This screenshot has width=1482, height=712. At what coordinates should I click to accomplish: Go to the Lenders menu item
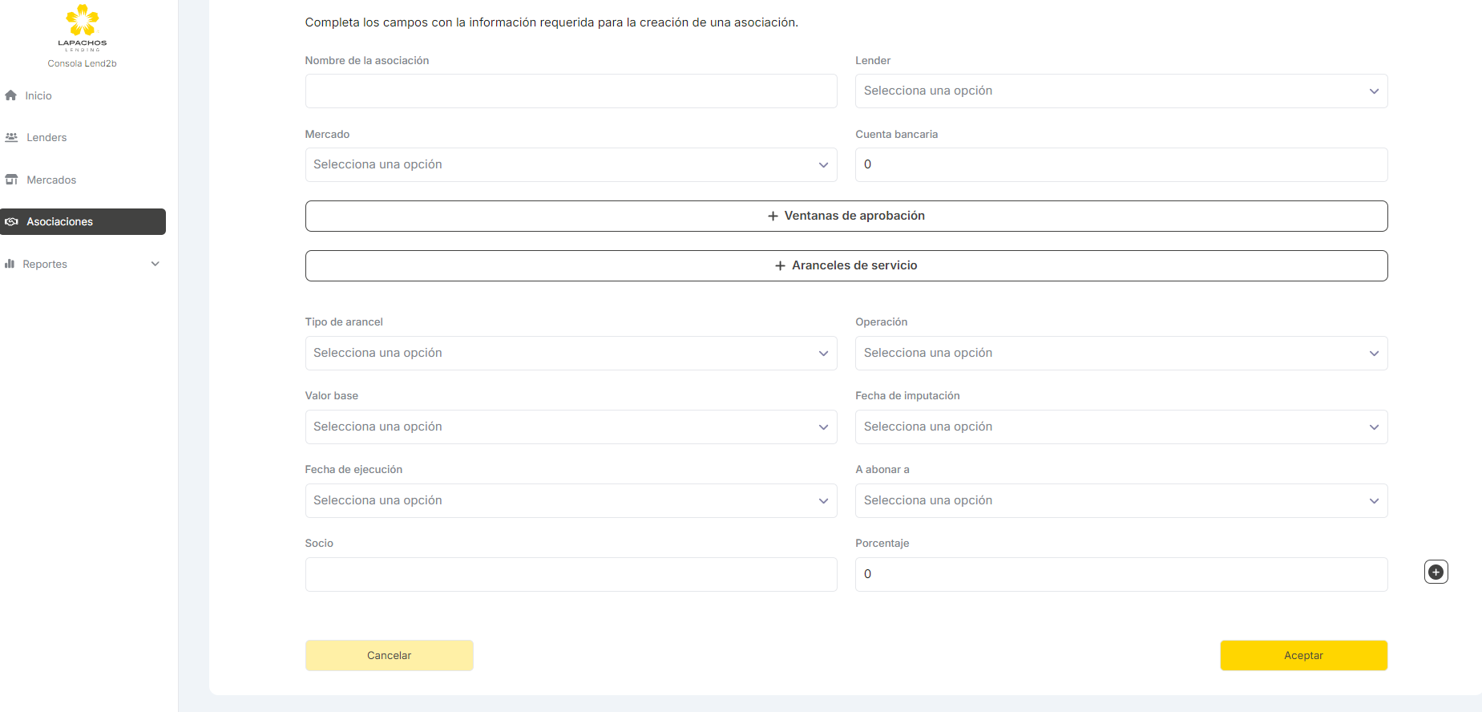click(46, 138)
